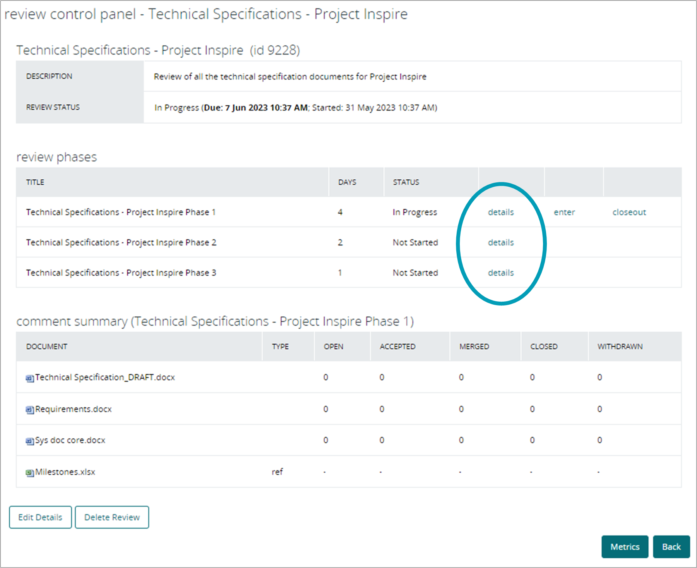
Task: Click the 'ref' type of Milestones.xlsx
Action: click(277, 472)
